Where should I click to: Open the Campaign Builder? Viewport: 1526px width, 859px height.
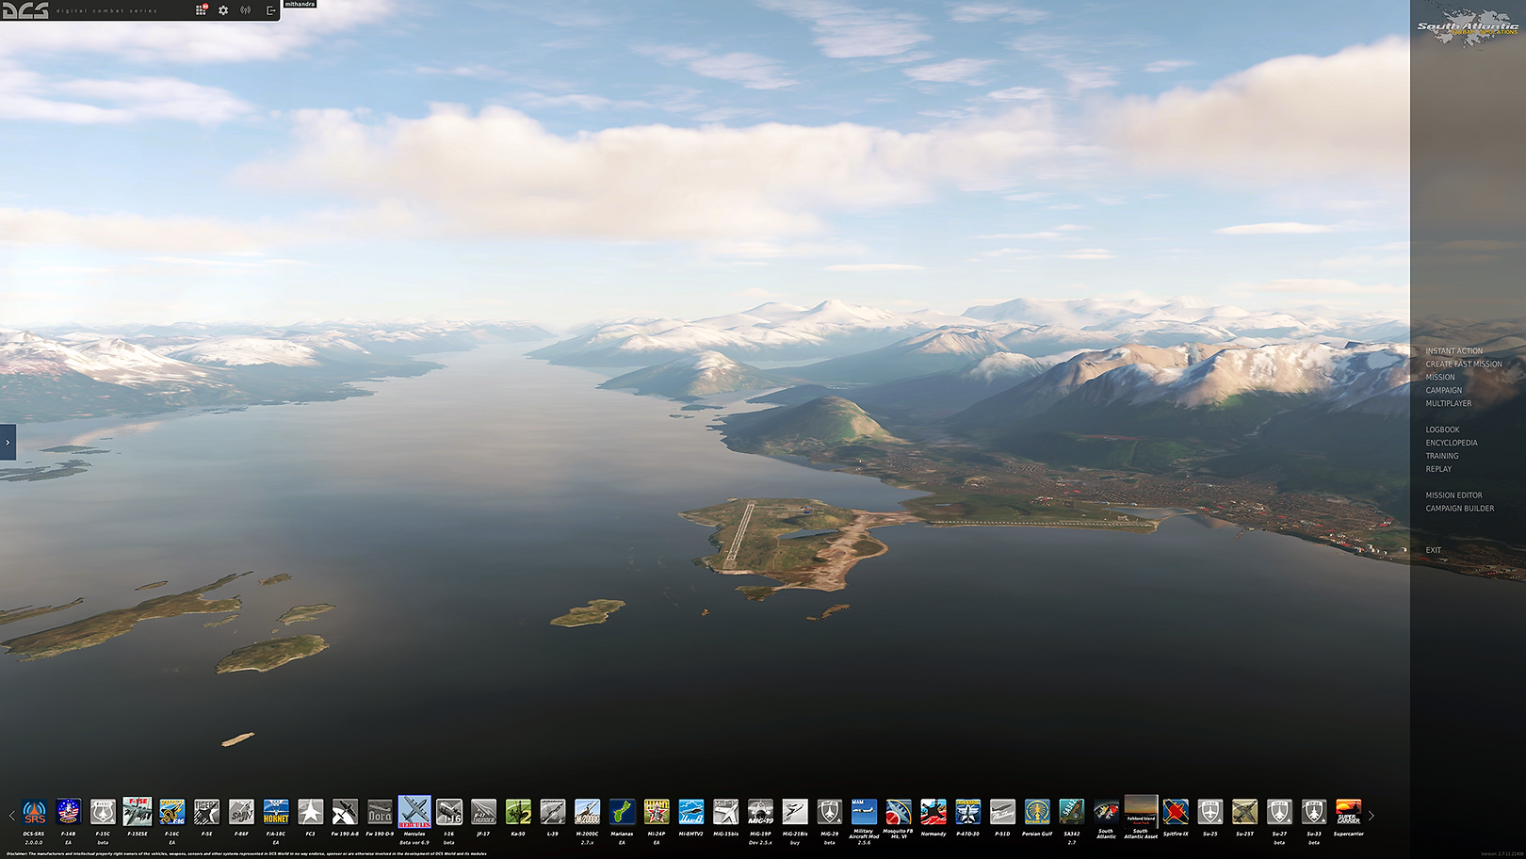click(1460, 509)
